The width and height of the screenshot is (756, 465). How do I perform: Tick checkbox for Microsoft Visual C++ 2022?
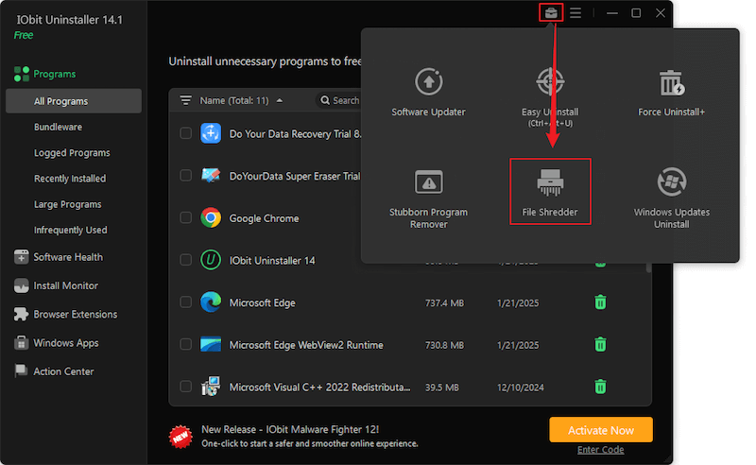click(185, 387)
